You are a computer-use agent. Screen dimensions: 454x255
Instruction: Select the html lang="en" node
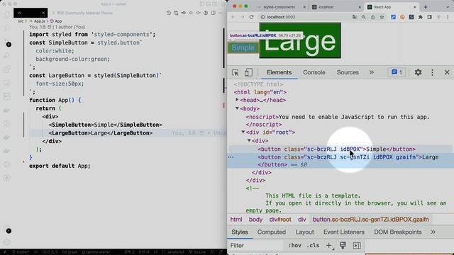tap(260, 92)
